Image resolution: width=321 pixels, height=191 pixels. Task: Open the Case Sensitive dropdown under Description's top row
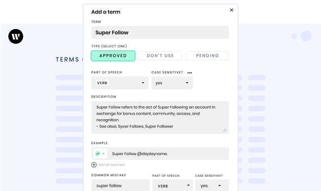[x=172, y=83]
